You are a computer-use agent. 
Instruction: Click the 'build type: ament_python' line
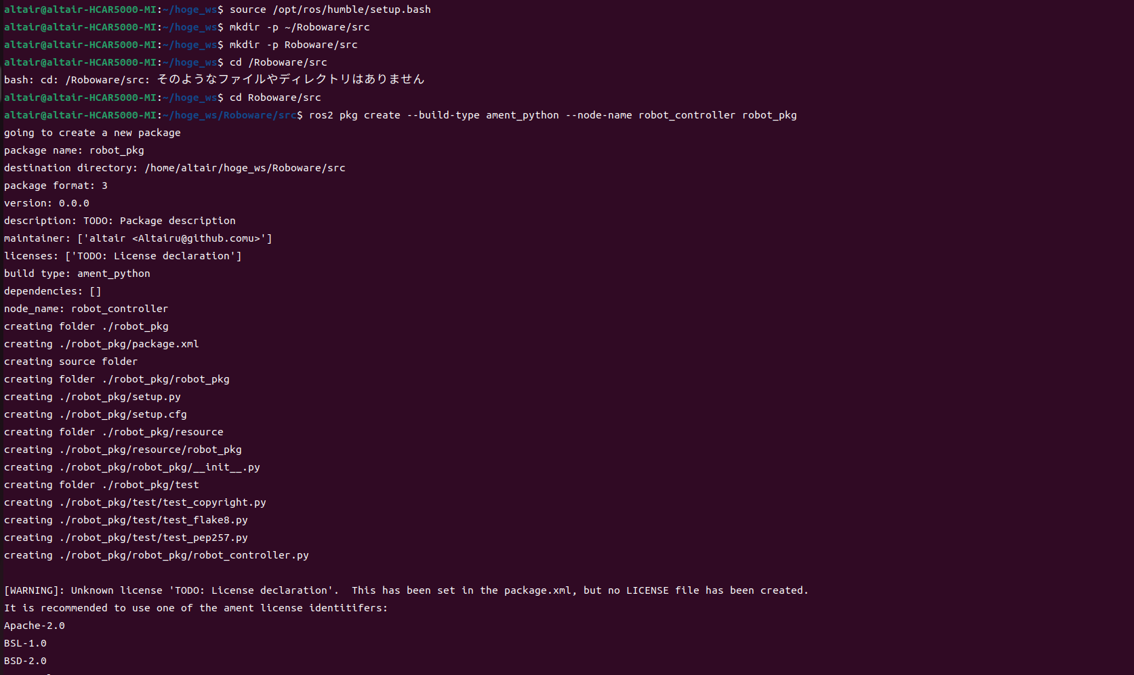point(77,274)
